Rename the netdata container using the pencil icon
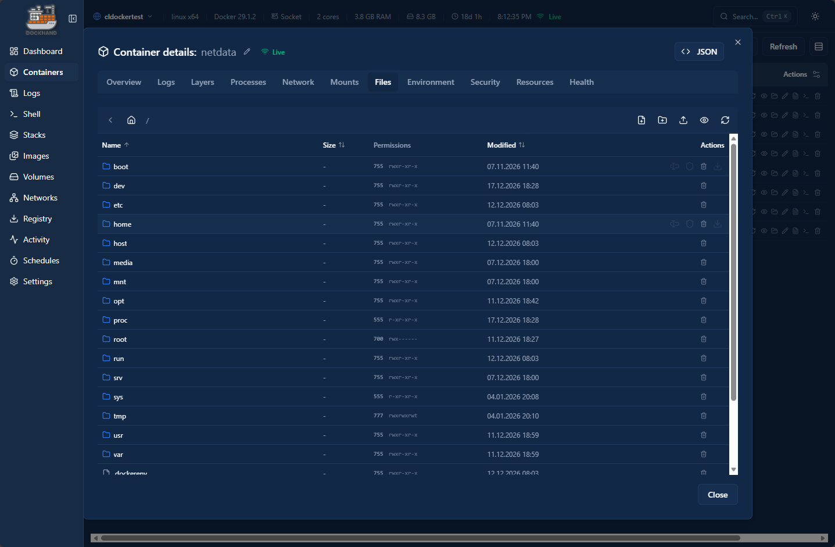The image size is (835, 547). coord(246,52)
